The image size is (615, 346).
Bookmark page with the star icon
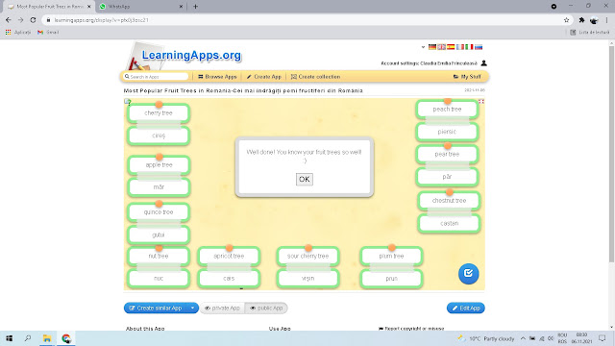566,20
